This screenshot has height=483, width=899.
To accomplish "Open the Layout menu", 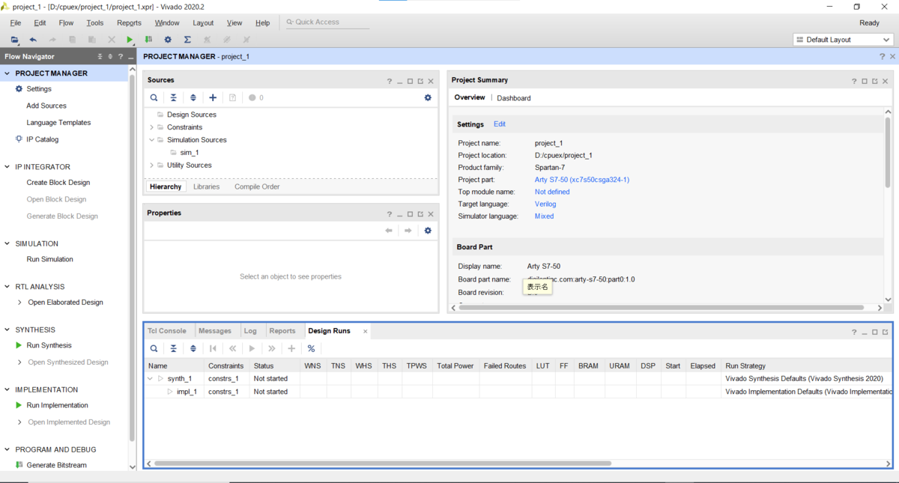I will pyautogui.click(x=203, y=23).
